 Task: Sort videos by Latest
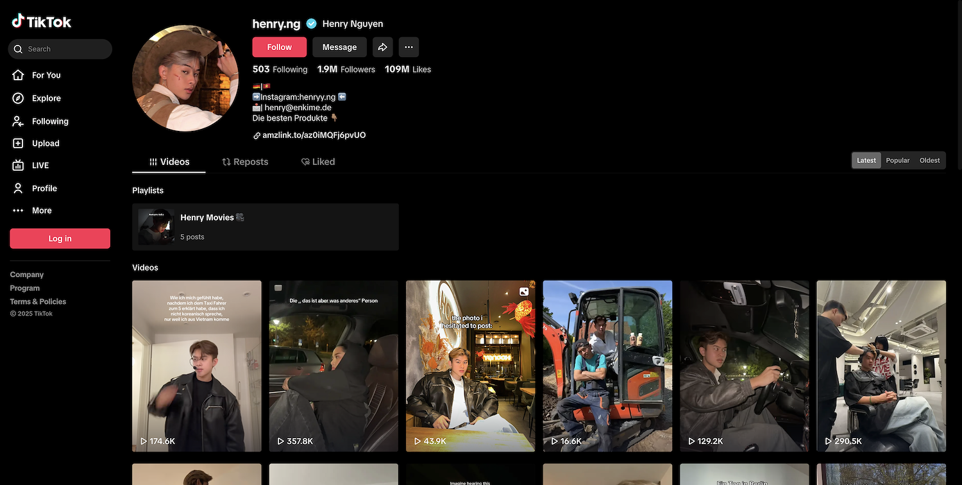pos(866,160)
